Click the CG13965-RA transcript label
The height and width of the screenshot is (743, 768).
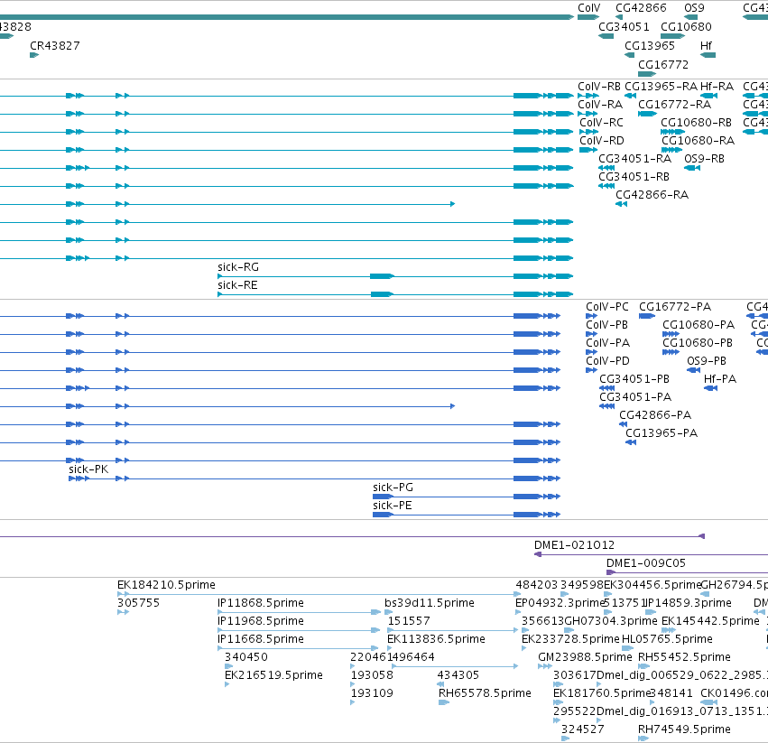[x=661, y=87]
